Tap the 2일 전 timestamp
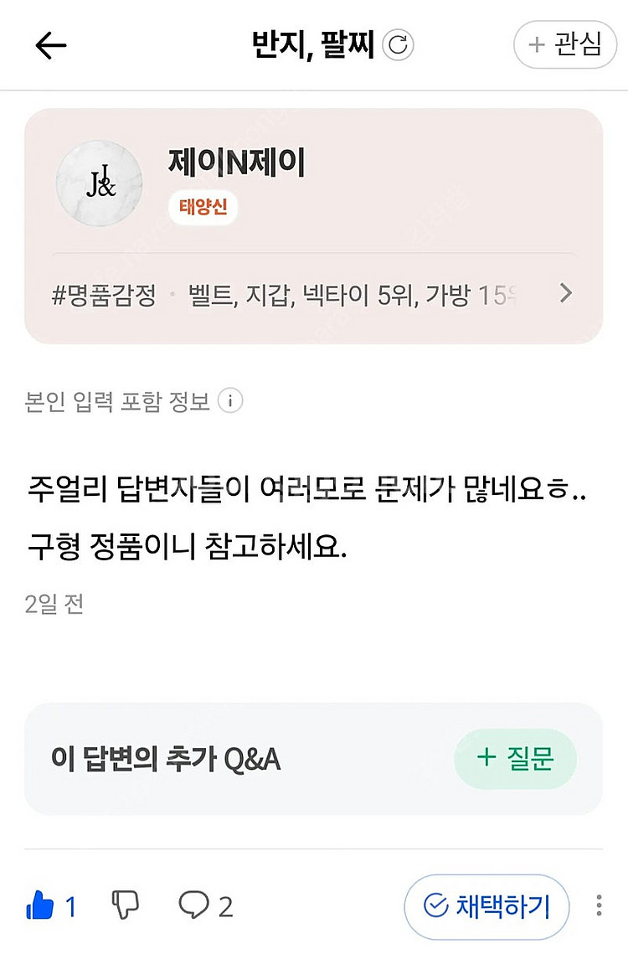This screenshot has width=628, height=959. [54, 604]
